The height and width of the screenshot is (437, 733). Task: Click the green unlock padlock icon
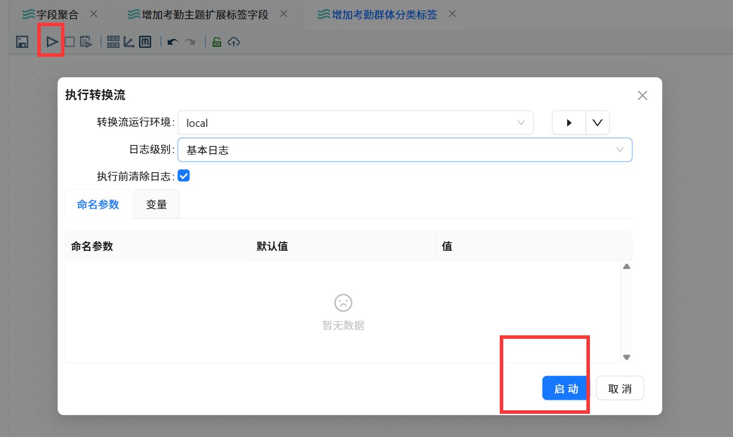217,42
